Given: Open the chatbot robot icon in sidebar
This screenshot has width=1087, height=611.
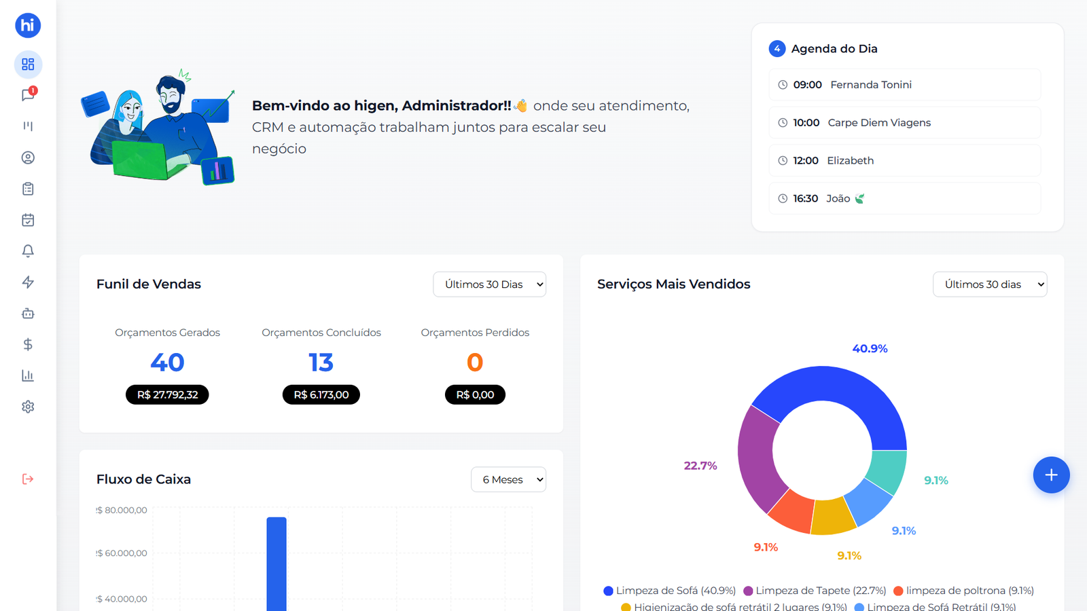Looking at the screenshot, I should tap(28, 314).
